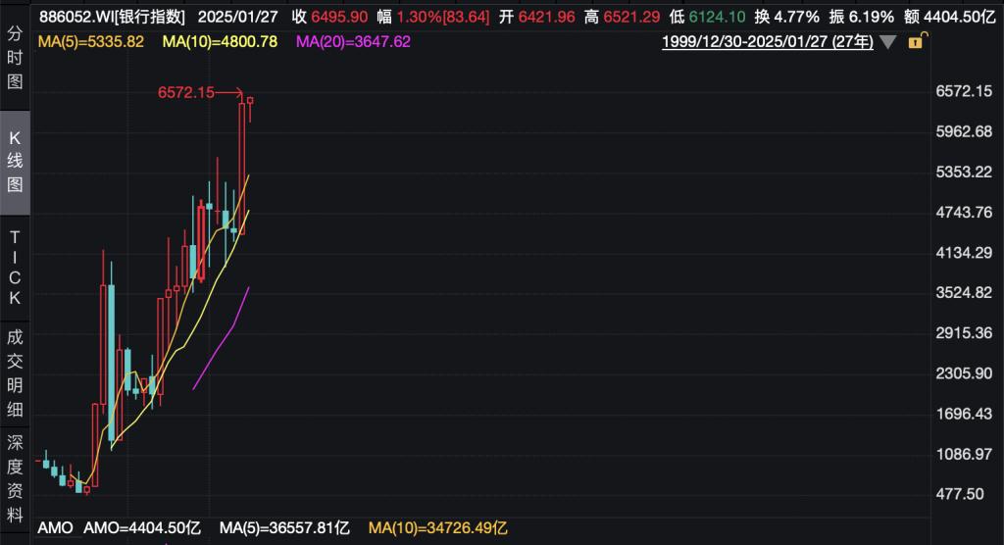Click the 1696.43 price axis label
Image resolution: width=1004 pixels, height=545 pixels.
(964, 414)
